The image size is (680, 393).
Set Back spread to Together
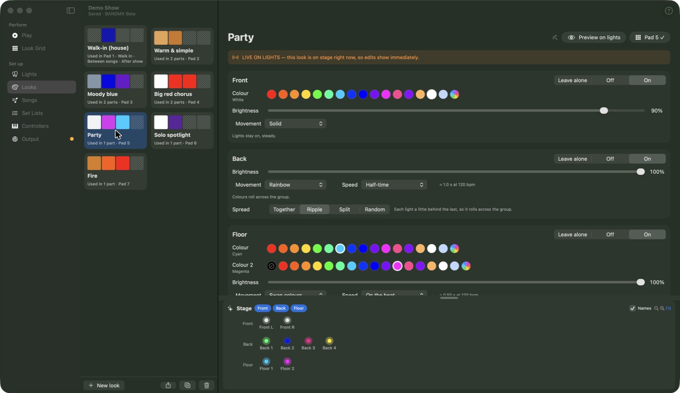pos(284,210)
